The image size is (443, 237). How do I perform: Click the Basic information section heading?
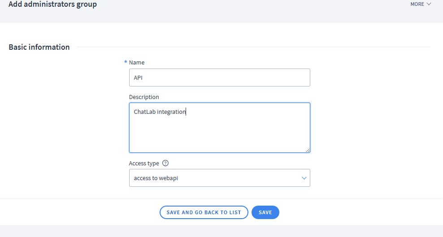click(x=39, y=47)
